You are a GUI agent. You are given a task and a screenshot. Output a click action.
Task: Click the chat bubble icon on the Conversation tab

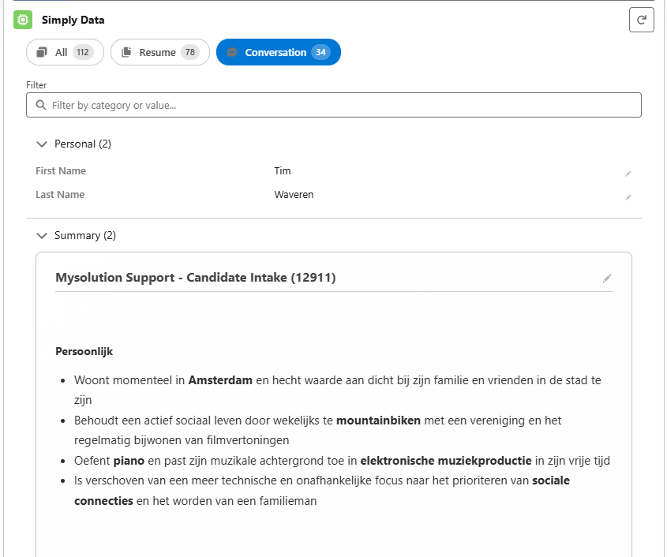[232, 51]
